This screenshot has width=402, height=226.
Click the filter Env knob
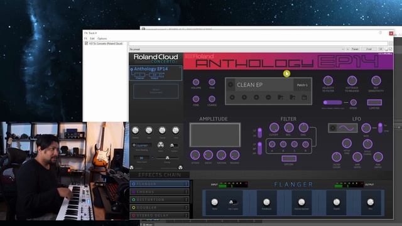[x=303, y=127]
